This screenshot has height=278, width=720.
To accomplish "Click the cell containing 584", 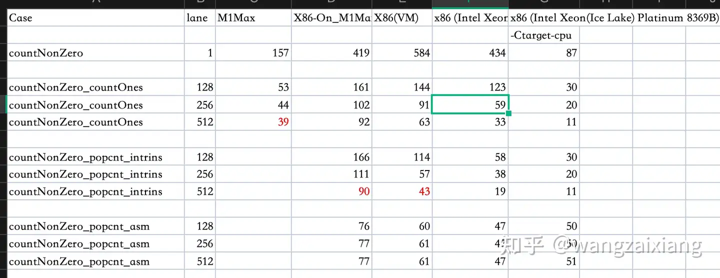I will 402,52.
